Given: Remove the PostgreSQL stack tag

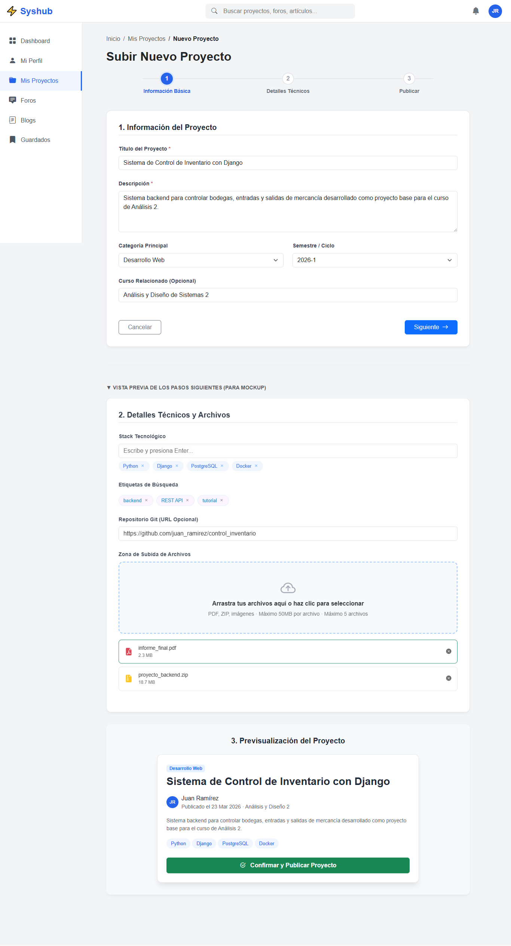Looking at the screenshot, I should (x=222, y=466).
